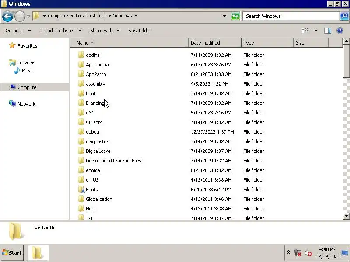Select the assembly folder name
Viewport: 350px width, 262px height.
[95, 84]
